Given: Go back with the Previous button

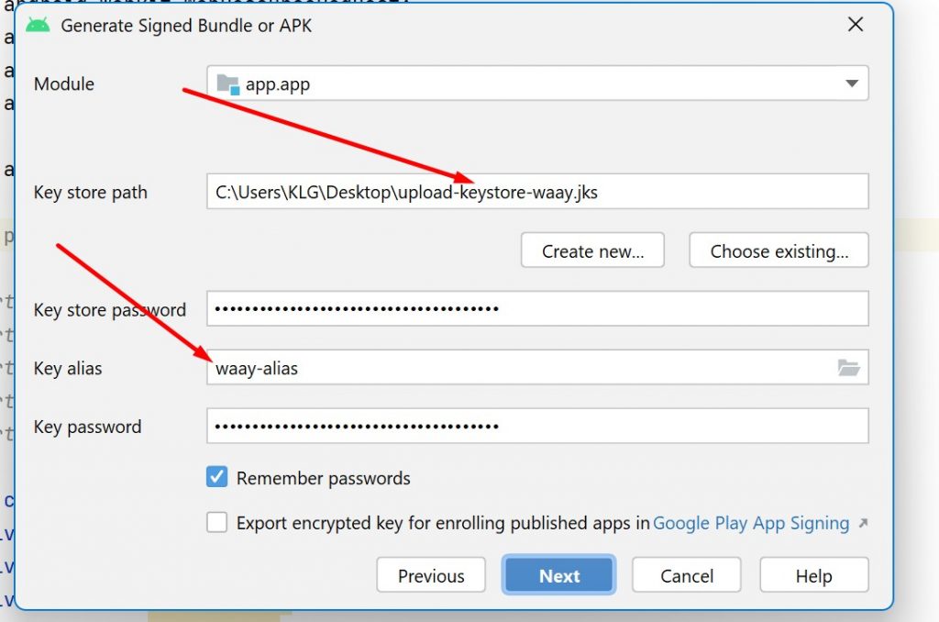Looking at the screenshot, I should 431,576.
